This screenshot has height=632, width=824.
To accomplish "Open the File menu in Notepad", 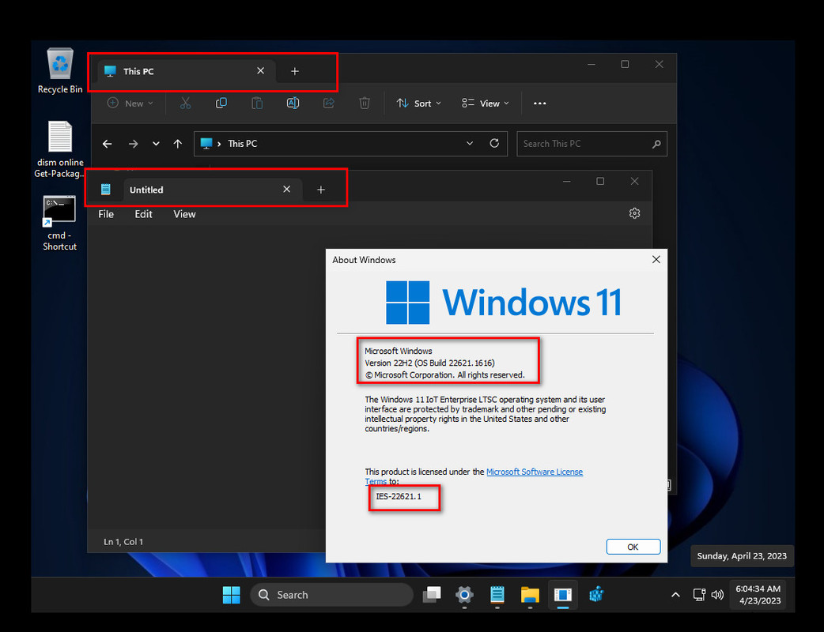I will [106, 214].
